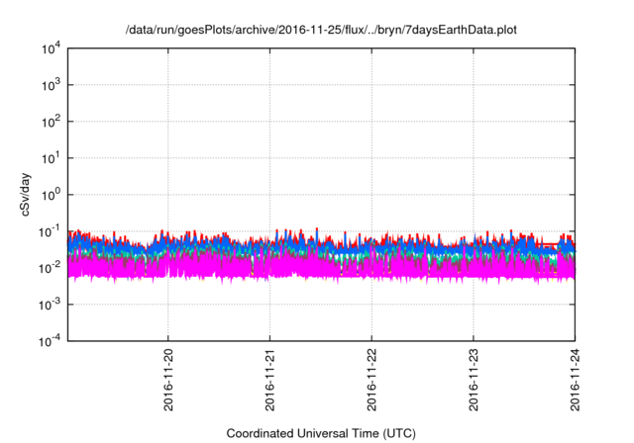This screenshot has height=443, width=634.
Task: Select the 2016-11-24 date tick label
Action: (x=575, y=381)
